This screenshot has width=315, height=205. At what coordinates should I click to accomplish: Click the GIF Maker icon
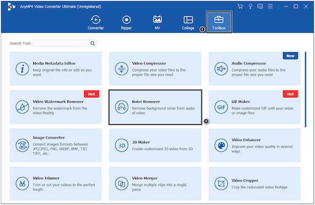coord(221,107)
